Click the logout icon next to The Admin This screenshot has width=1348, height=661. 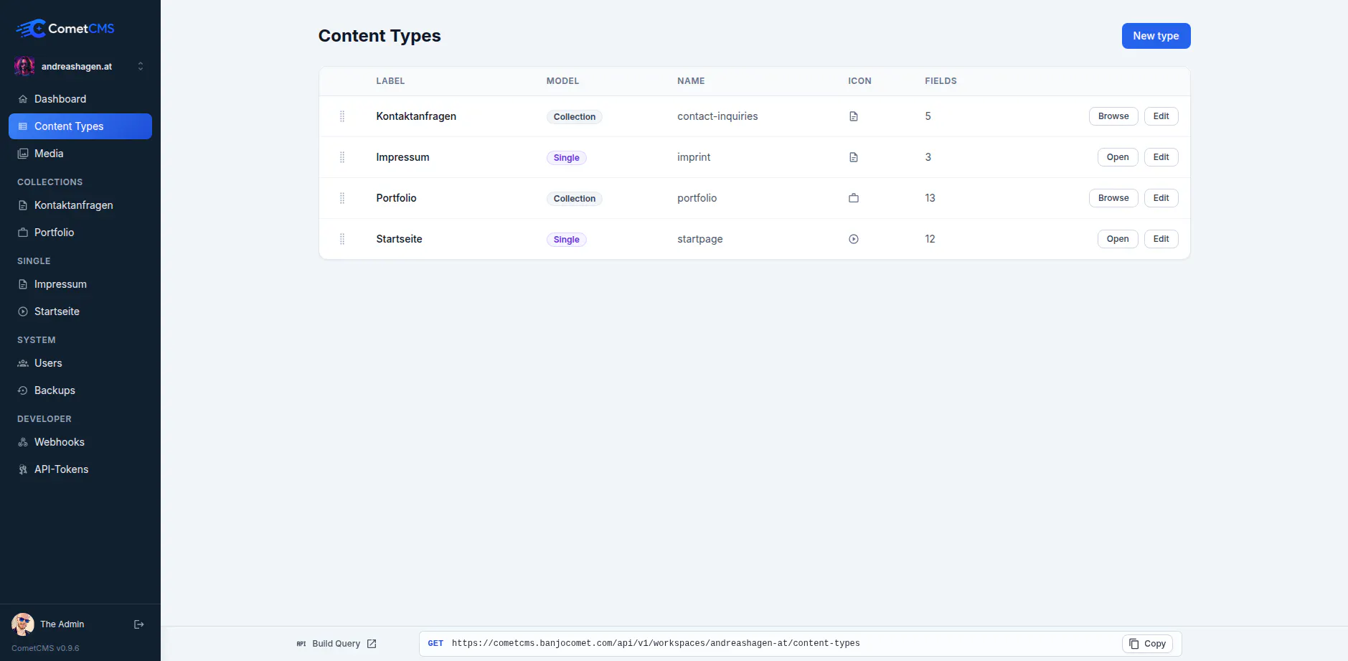point(139,624)
